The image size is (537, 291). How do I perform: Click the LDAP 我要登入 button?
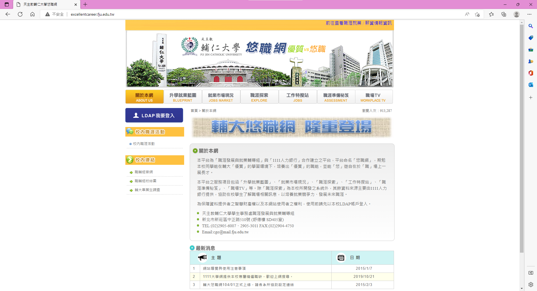[x=154, y=115]
